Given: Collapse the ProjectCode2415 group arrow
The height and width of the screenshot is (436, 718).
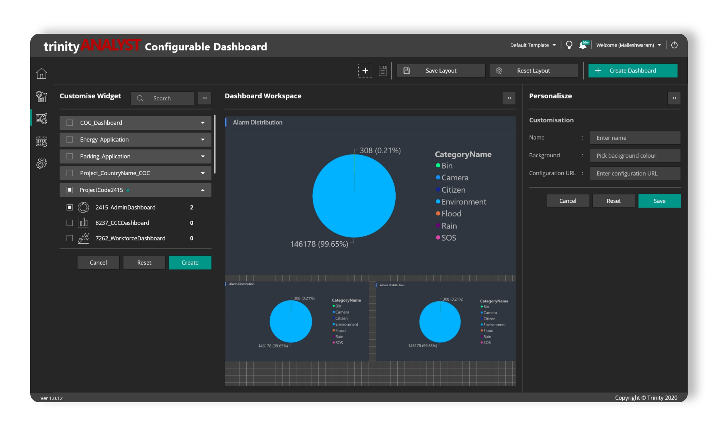Looking at the screenshot, I should (x=203, y=190).
